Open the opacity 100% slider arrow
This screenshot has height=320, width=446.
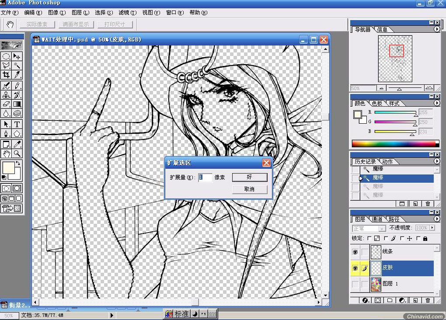(432, 228)
